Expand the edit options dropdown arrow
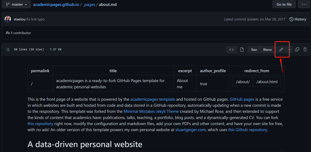Screen dimensions: 311x152 point(289,50)
